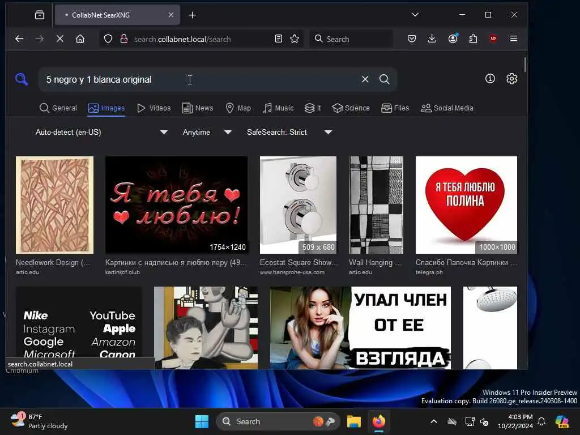580x435 pixels.
Task: Switch to the It category tab
Action: (x=313, y=108)
